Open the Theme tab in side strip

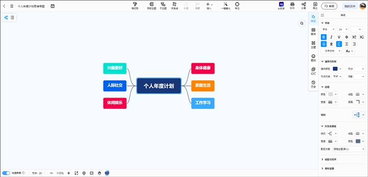pyautogui.click(x=313, y=45)
